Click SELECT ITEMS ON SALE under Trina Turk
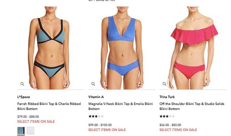231x136 pixels. tap(178, 130)
